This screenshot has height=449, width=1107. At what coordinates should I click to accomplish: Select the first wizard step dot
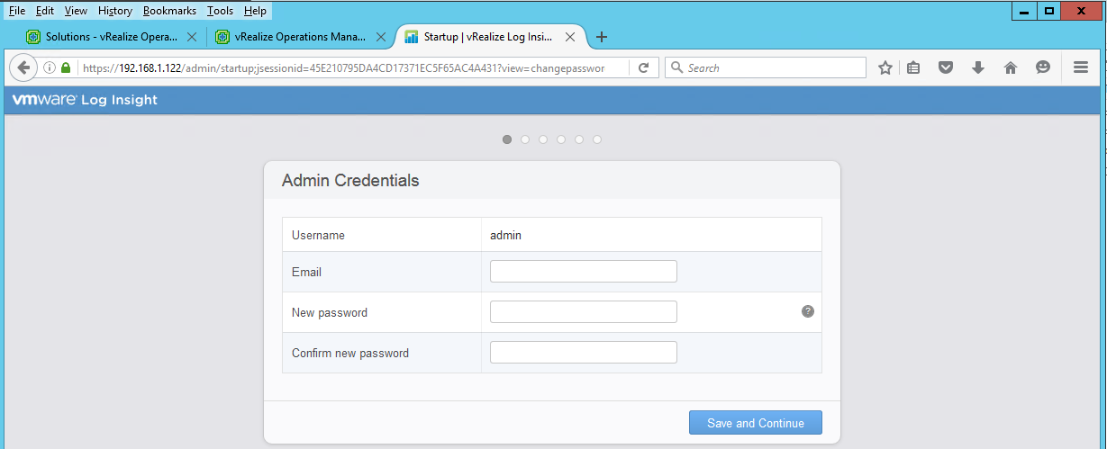[x=507, y=139]
